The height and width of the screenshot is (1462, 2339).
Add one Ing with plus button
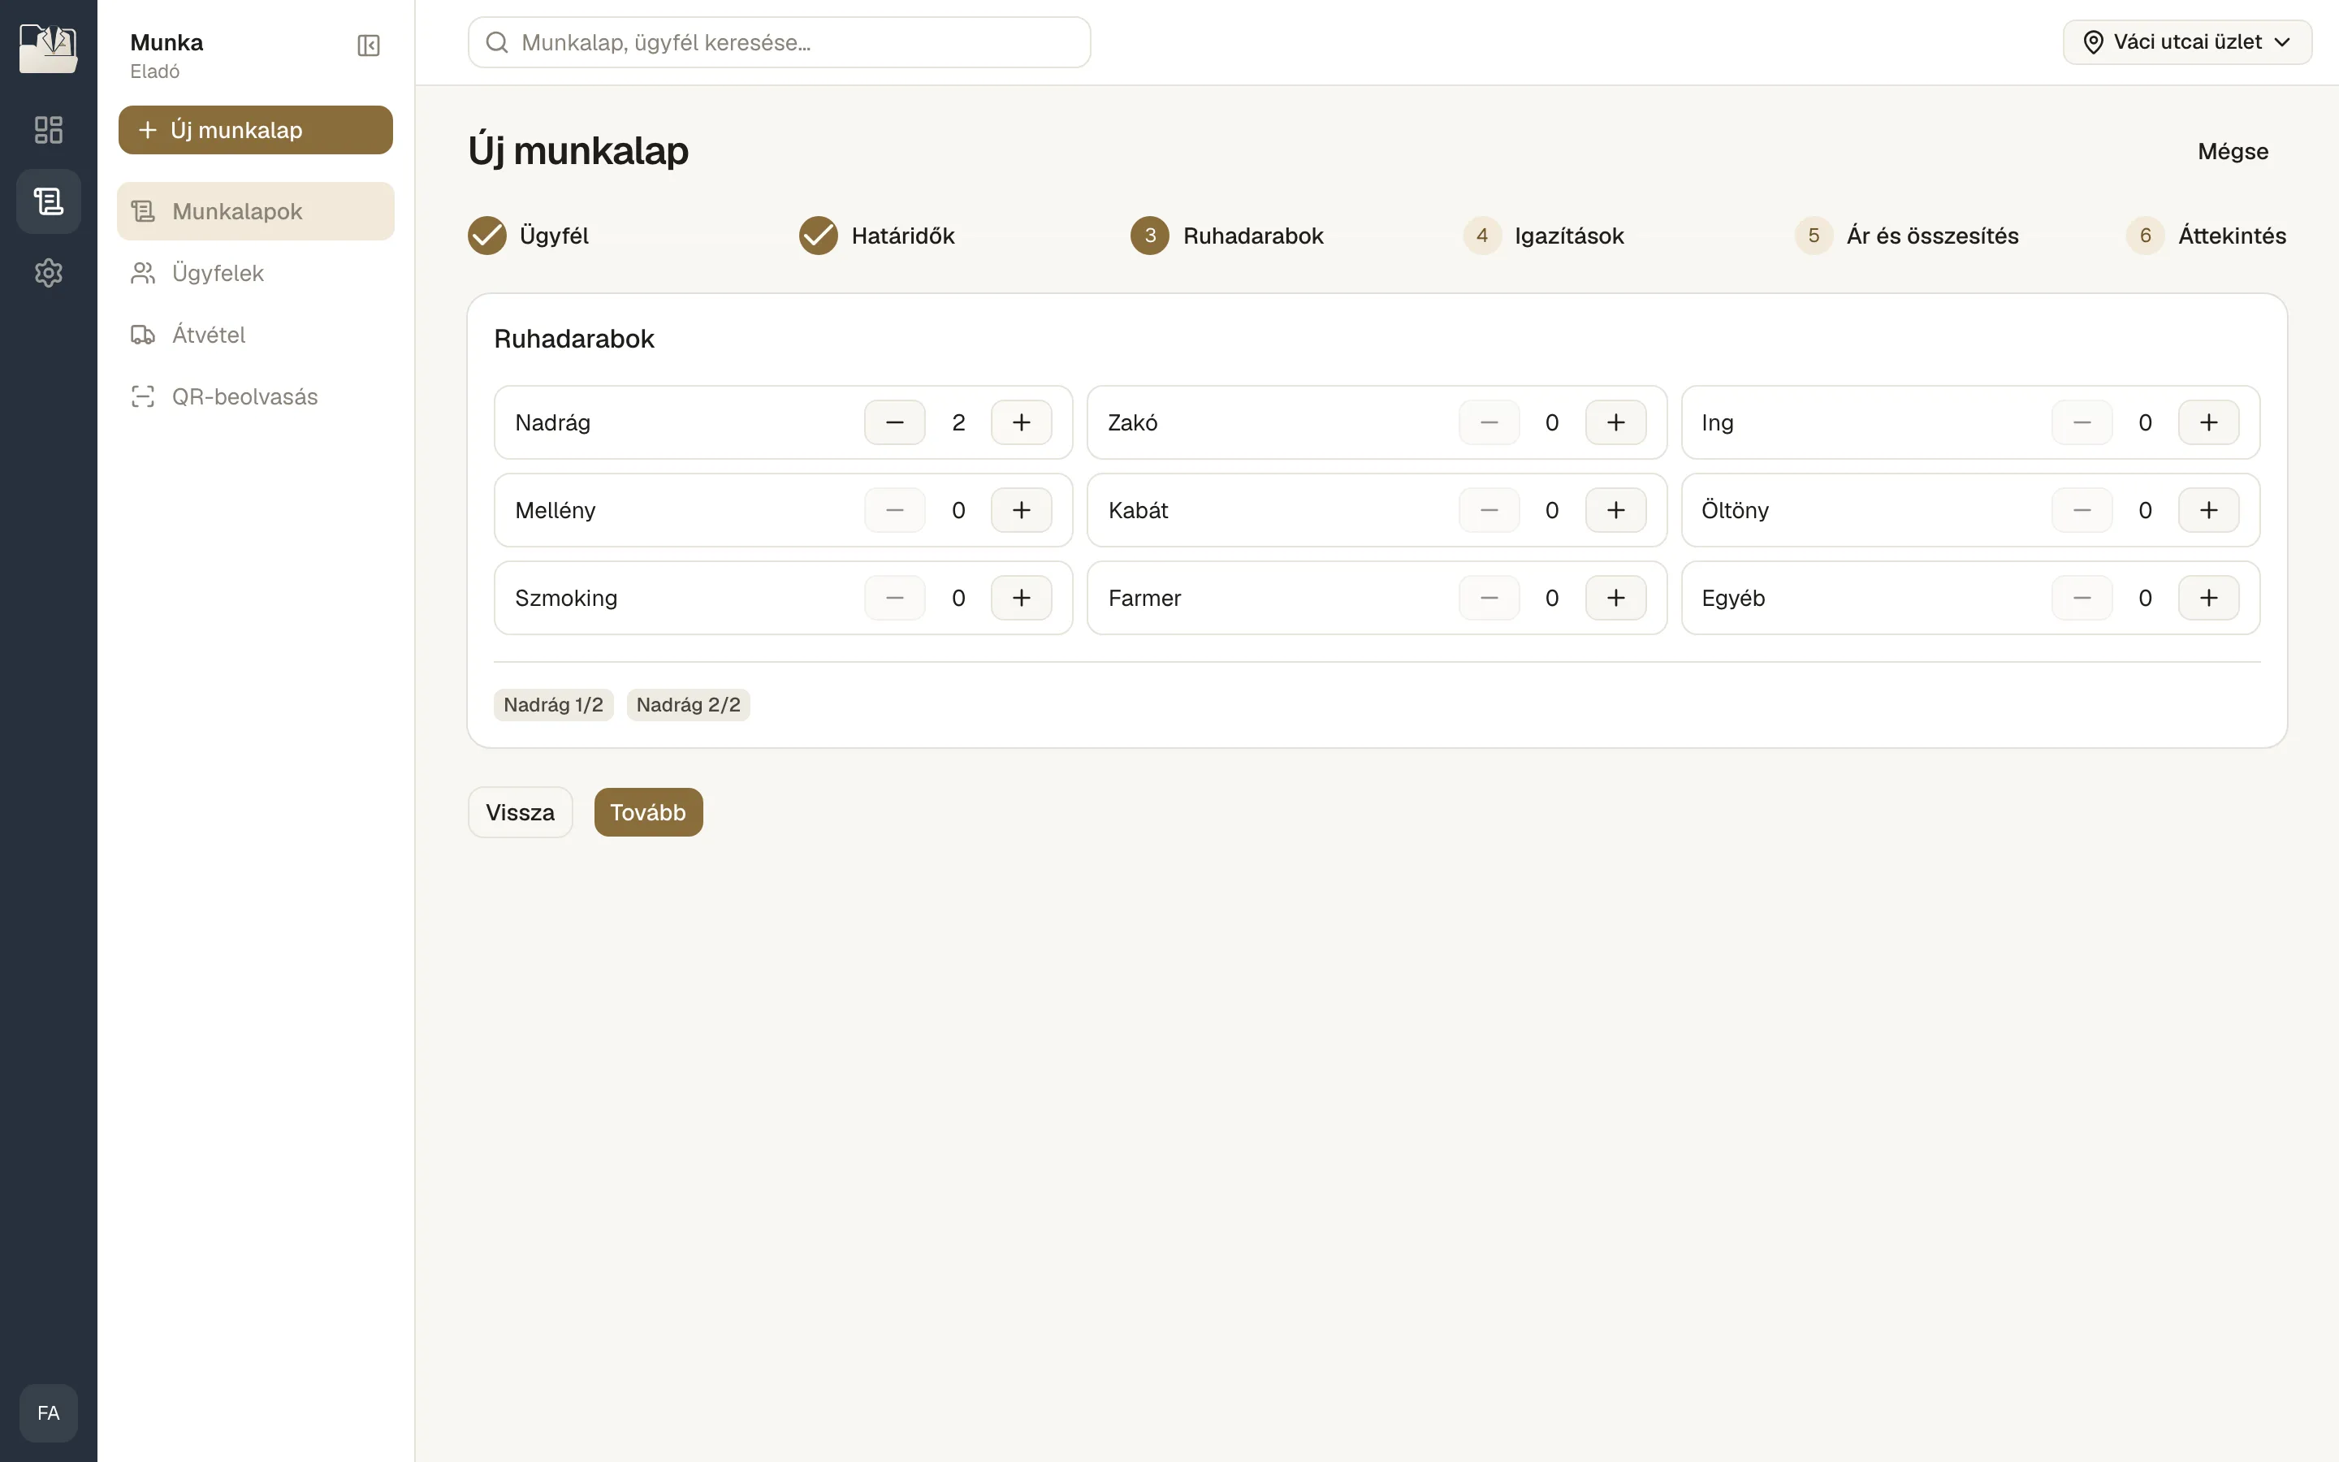(x=2208, y=422)
